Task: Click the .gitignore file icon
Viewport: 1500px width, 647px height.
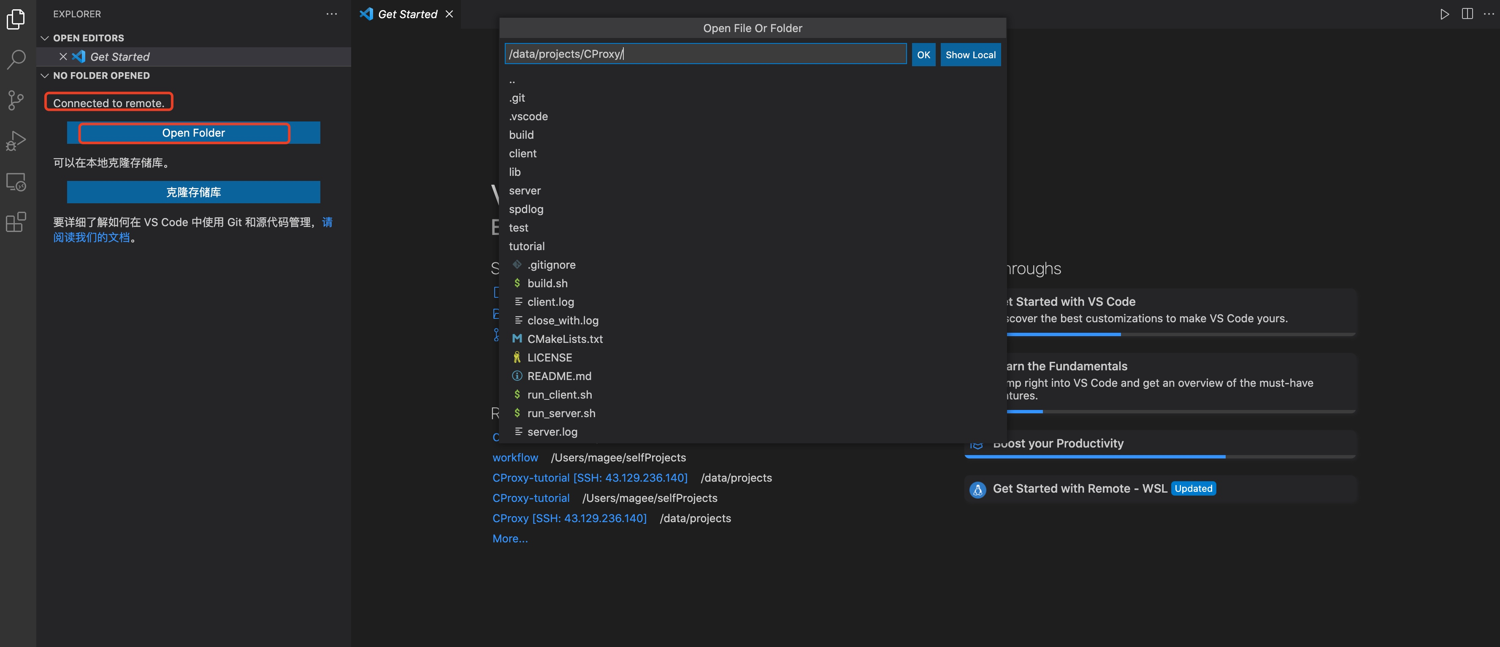Action: [x=517, y=265]
